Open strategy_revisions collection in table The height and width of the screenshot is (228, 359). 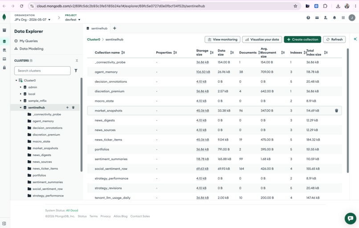coord(108,188)
